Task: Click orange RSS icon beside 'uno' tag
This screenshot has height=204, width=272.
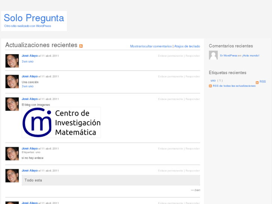Action: pyautogui.click(x=257, y=82)
